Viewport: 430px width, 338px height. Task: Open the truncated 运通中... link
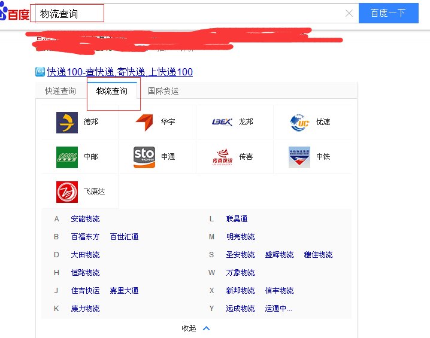pos(278,309)
